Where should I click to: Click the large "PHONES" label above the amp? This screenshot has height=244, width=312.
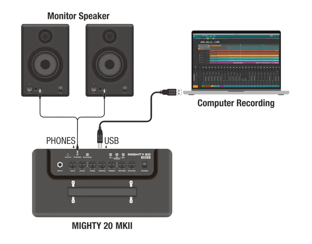pos(61,141)
